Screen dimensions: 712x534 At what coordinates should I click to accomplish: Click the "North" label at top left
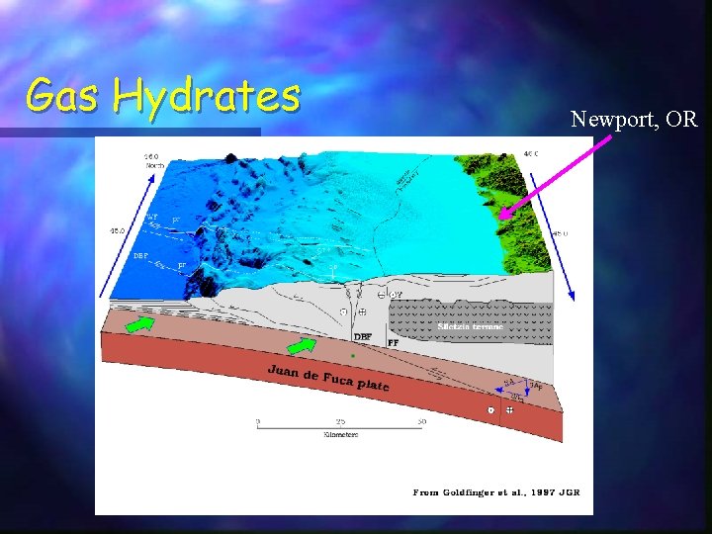(154, 165)
